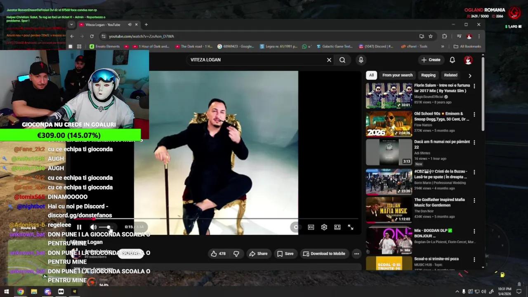Open Windows Start menu
The height and width of the screenshot is (297, 528).
(x=7, y=292)
